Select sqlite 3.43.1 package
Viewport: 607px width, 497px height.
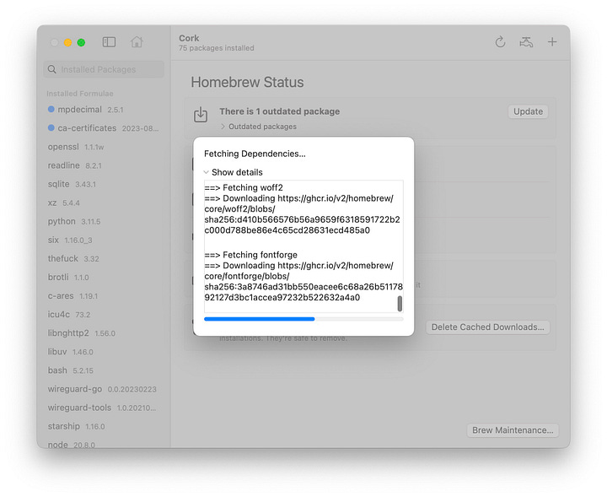click(x=104, y=184)
